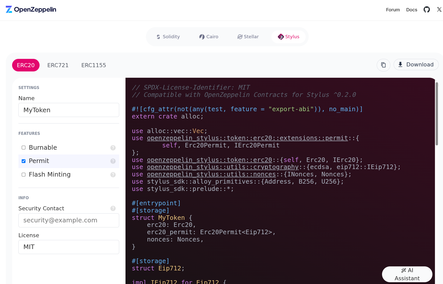Focus the Security Contact input field

69,220
